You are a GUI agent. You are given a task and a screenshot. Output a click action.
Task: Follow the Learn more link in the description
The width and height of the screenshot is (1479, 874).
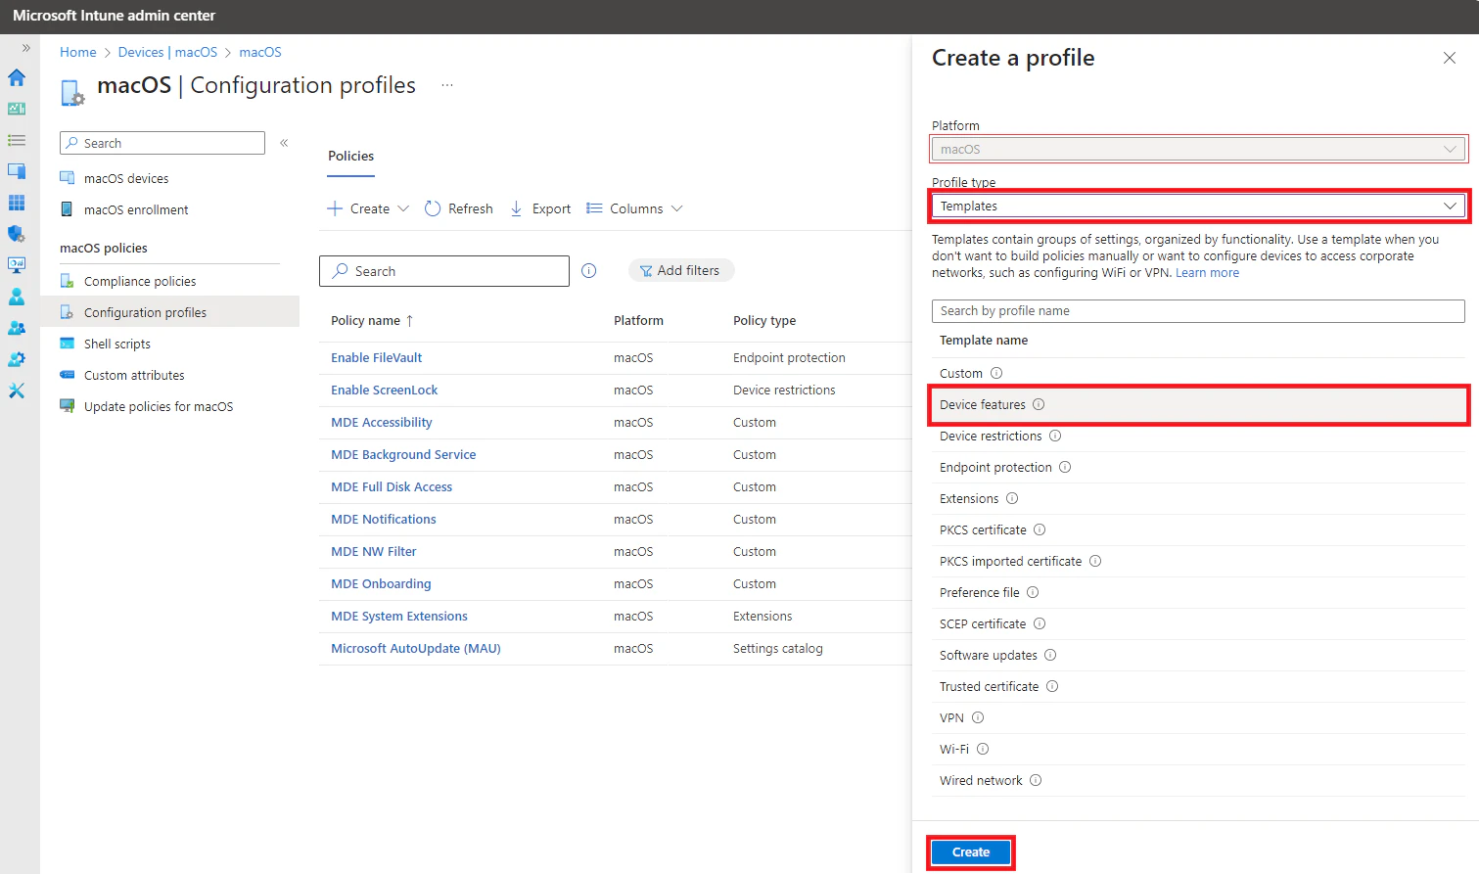click(x=1207, y=273)
